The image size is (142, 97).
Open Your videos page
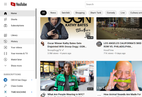click(x=18, y=47)
